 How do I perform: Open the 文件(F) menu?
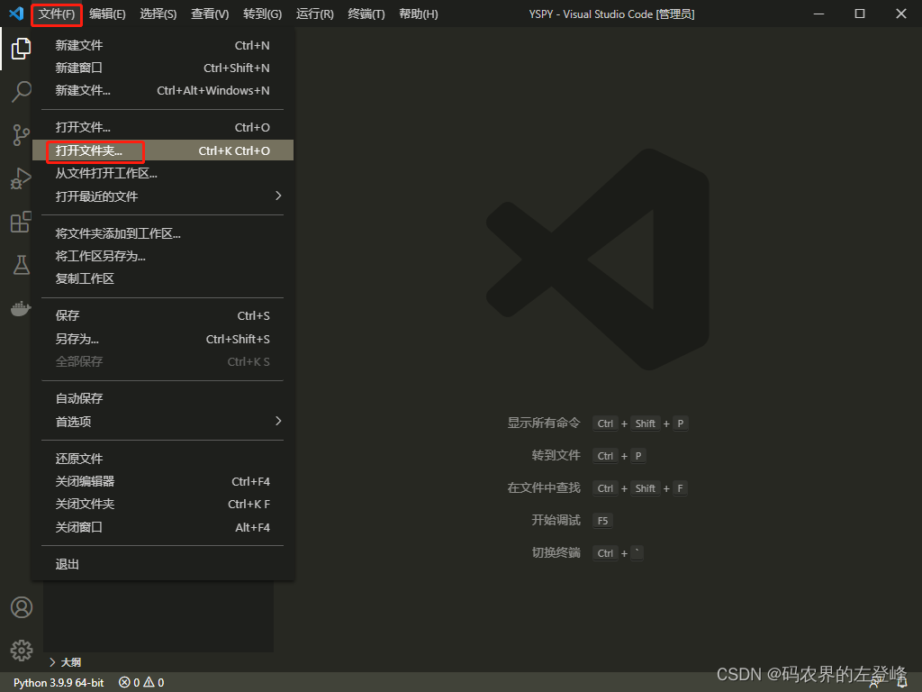tap(57, 14)
